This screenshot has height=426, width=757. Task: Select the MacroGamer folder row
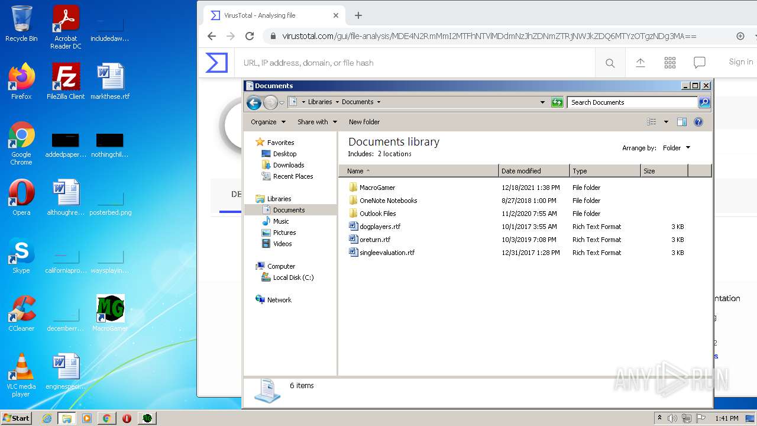tap(524, 188)
